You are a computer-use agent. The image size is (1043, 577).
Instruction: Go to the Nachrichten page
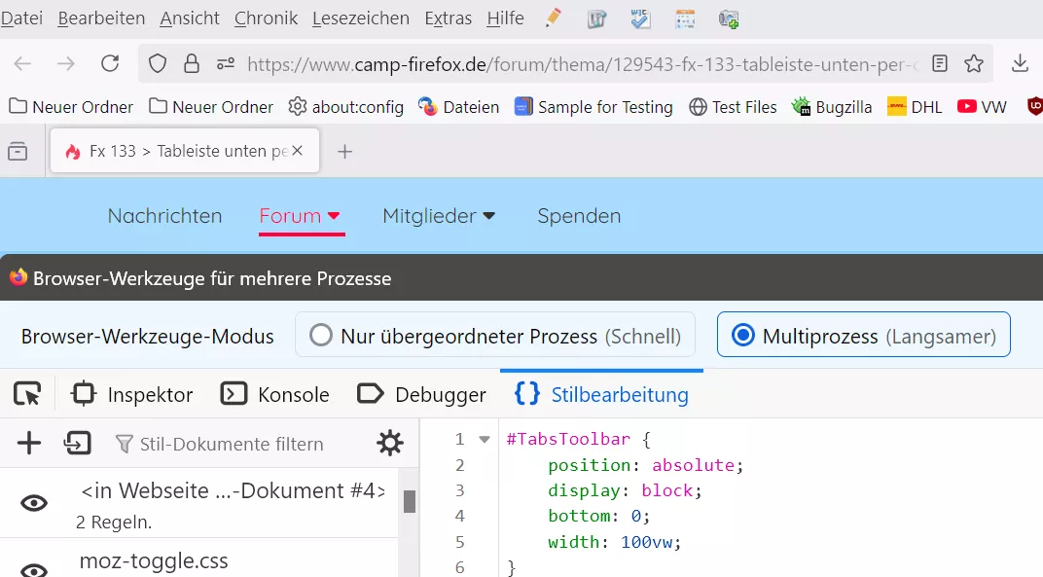click(165, 216)
